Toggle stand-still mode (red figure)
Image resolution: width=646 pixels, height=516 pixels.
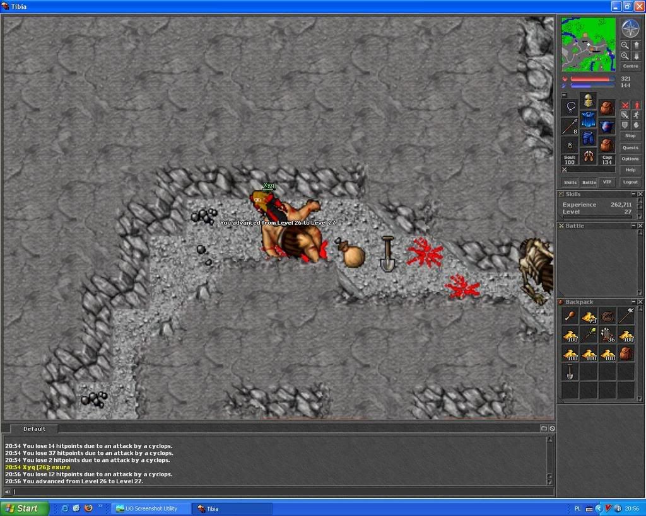[637, 105]
